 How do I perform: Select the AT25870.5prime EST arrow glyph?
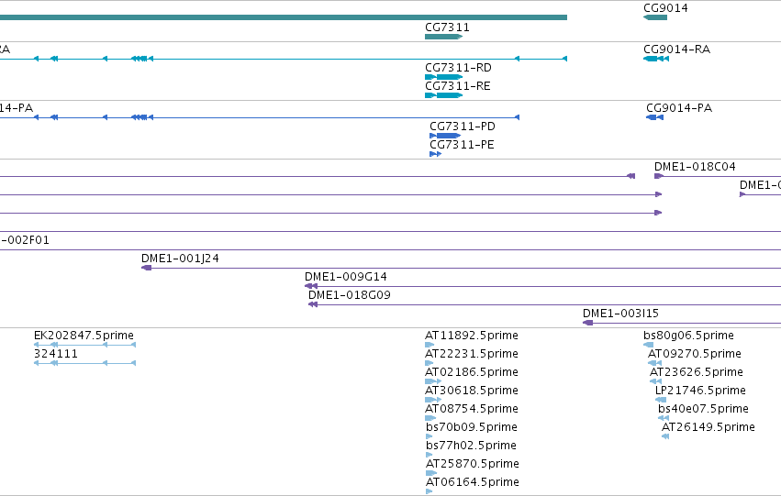point(430,474)
